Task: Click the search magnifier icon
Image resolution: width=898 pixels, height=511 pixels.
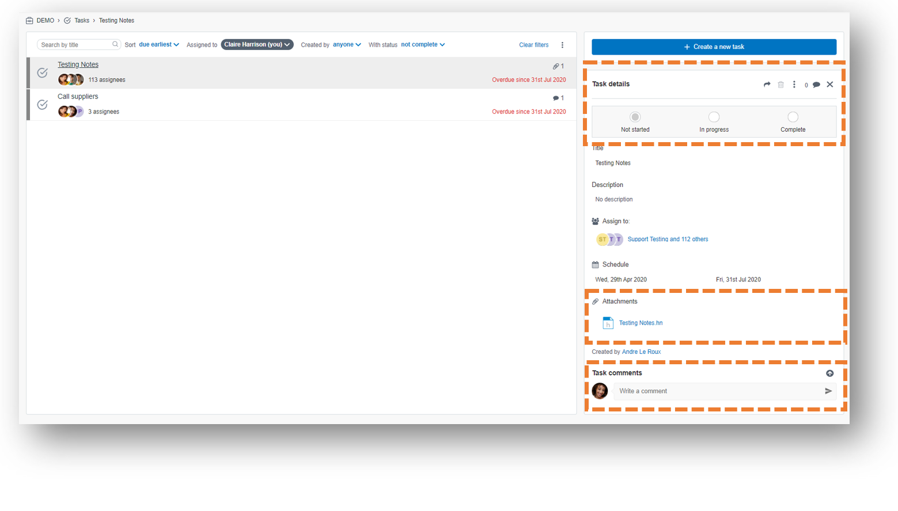Action: [115, 44]
